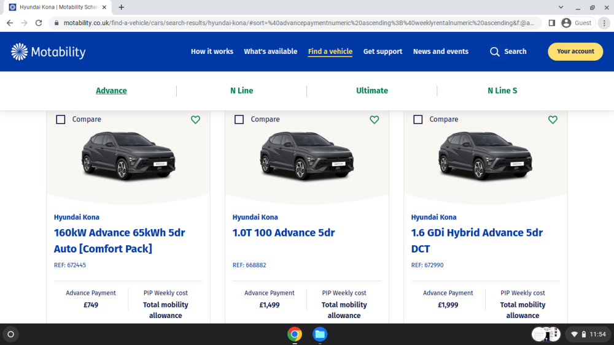Select the N Line S trim tab
This screenshot has width=614, height=345.
pos(502,91)
